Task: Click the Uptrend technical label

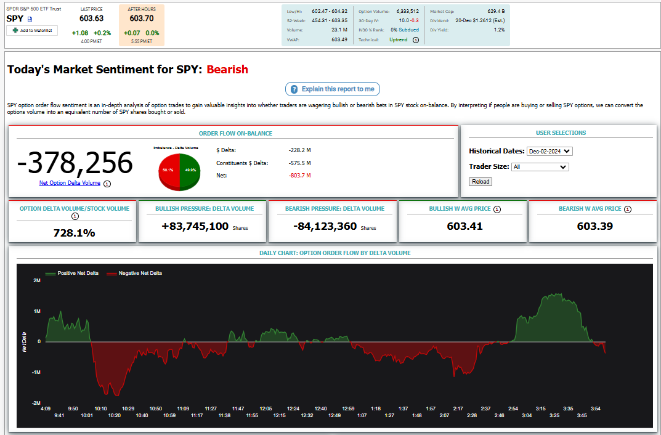Action: (399, 39)
